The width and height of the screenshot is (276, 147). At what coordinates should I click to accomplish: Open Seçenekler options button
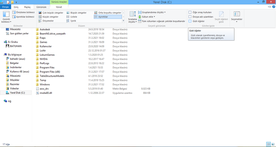pyautogui.click(x=236, y=17)
